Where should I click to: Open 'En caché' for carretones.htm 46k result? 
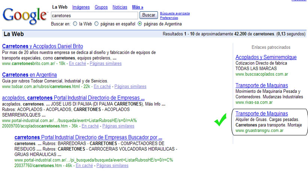point(84,165)
